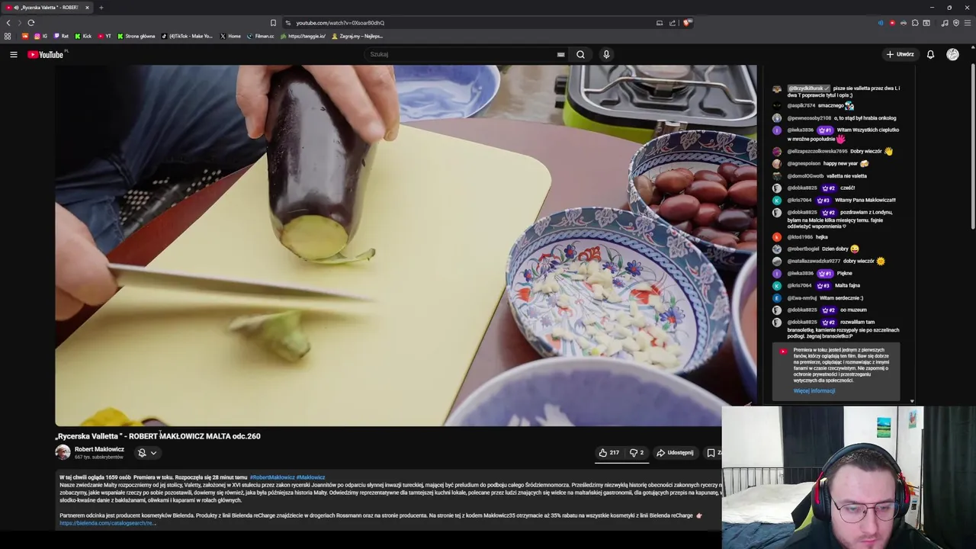
Task: Open the Kick bookmark
Action: tap(83, 36)
